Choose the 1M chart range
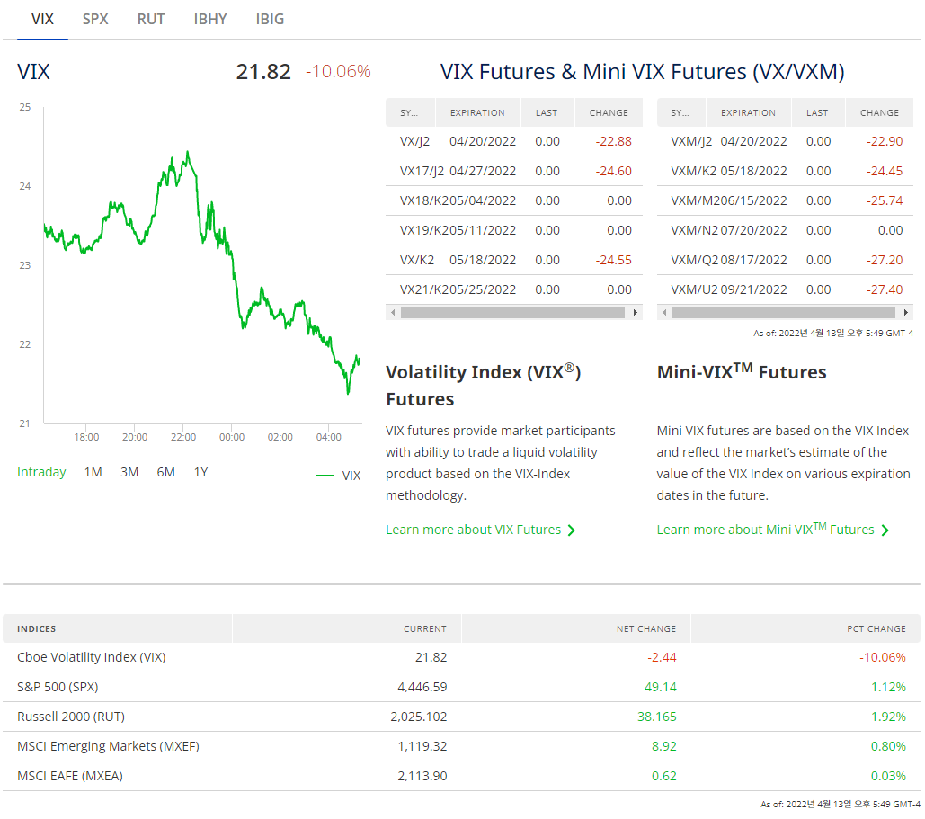Viewport: 925px width, 819px height. point(93,472)
